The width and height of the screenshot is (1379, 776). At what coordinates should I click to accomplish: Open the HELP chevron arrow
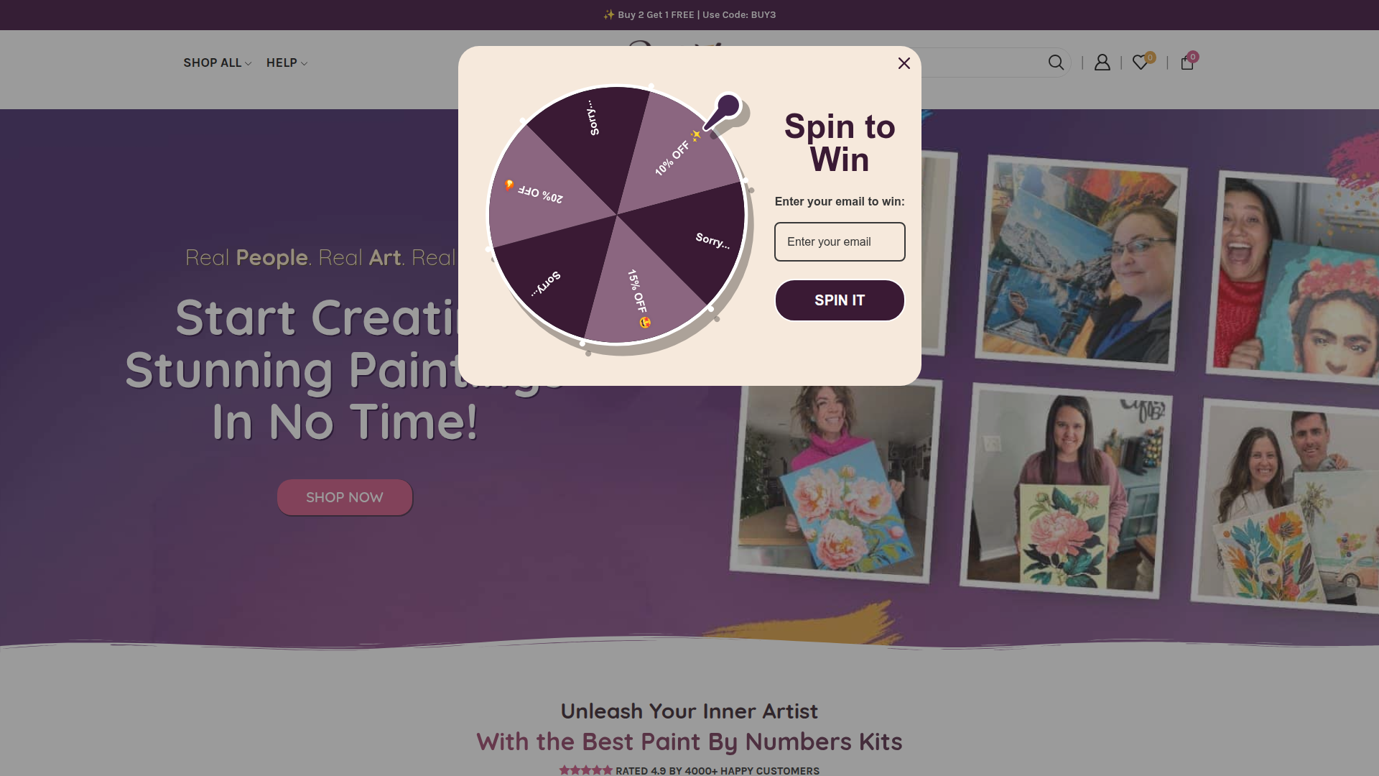(304, 63)
